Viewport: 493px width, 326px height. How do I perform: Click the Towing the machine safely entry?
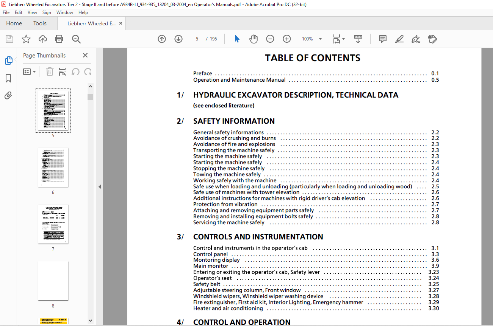[316, 174]
